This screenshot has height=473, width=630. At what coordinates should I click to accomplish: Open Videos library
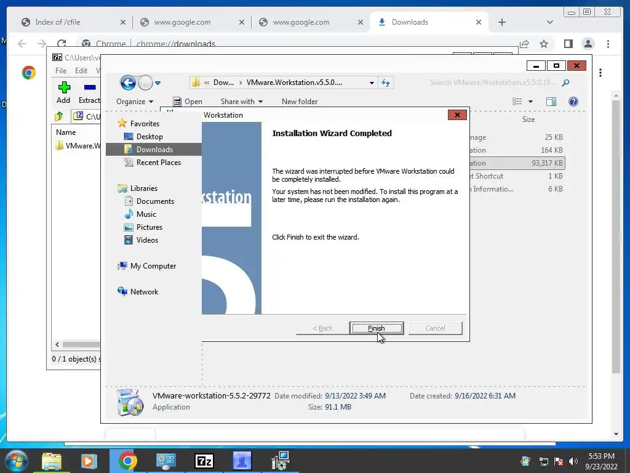click(x=141, y=240)
